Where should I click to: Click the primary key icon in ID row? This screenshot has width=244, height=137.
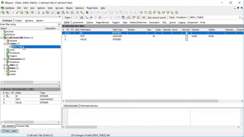pyautogui.click(x=68, y=33)
